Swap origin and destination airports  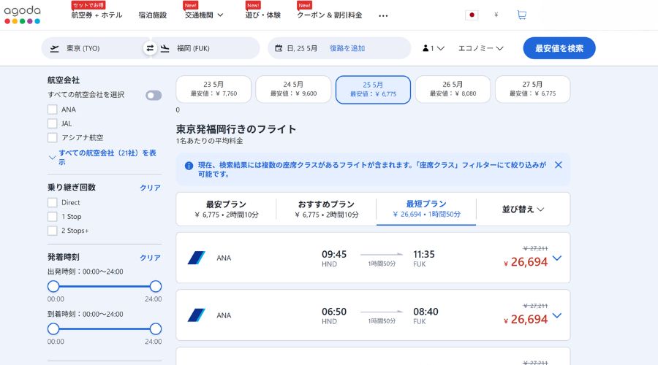point(150,48)
